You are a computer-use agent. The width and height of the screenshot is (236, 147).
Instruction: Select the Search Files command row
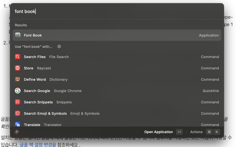(x=117, y=57)
